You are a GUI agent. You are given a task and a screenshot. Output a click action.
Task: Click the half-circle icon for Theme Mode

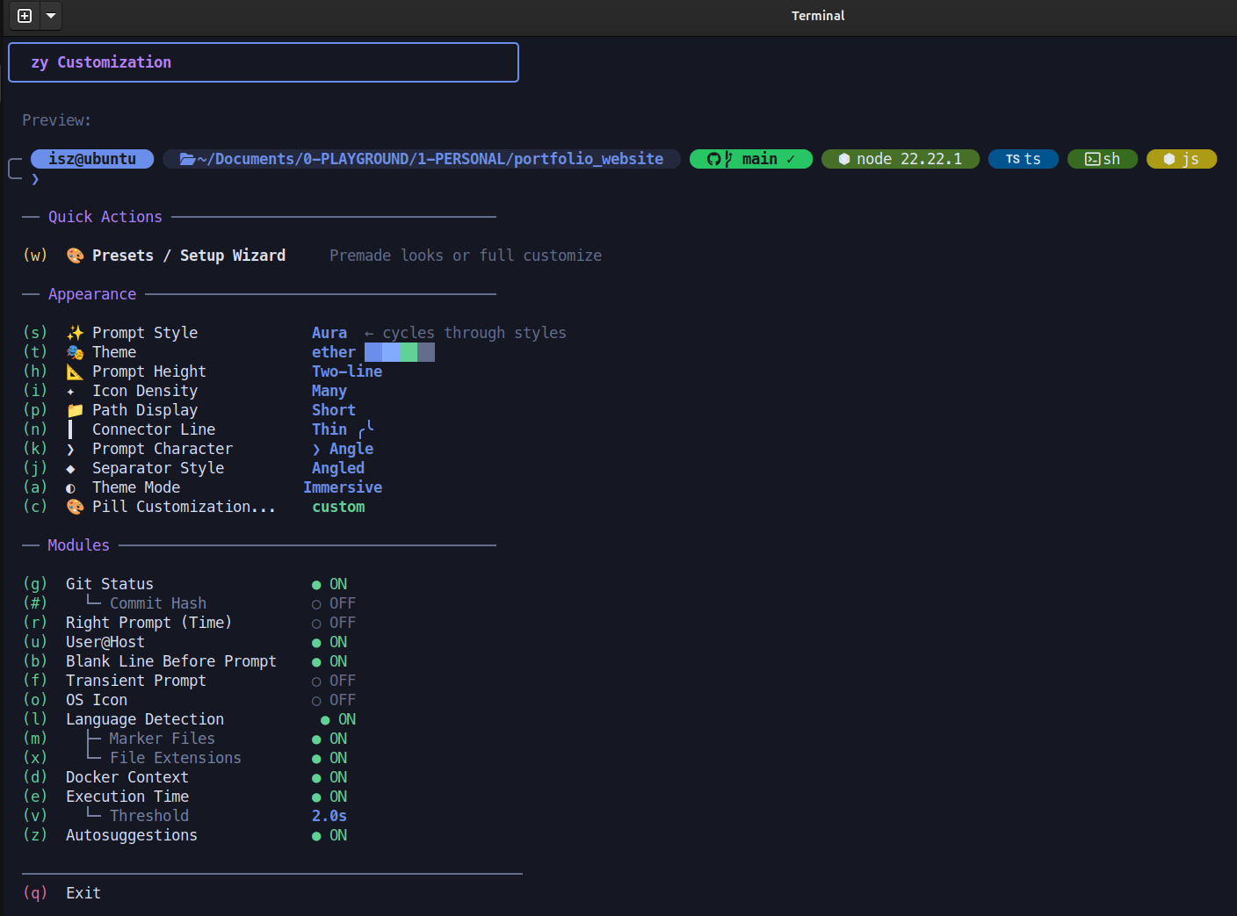[71, 488]
